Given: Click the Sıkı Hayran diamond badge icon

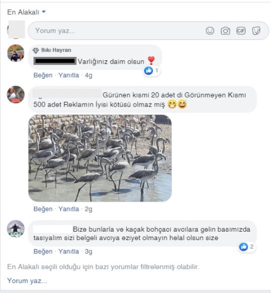Looking at the screenshot, I should 36,50.
